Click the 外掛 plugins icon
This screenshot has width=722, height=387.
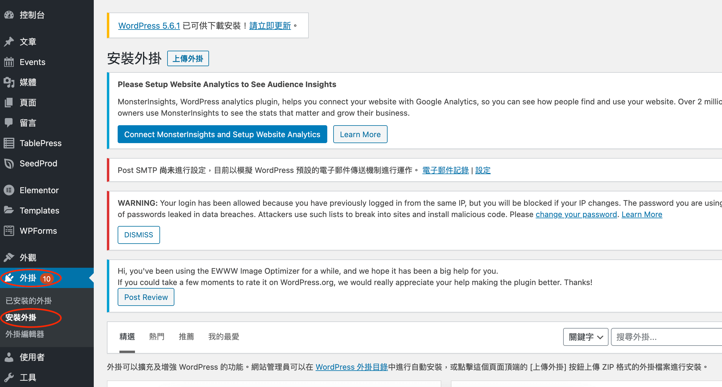click(x=10, y=278)
